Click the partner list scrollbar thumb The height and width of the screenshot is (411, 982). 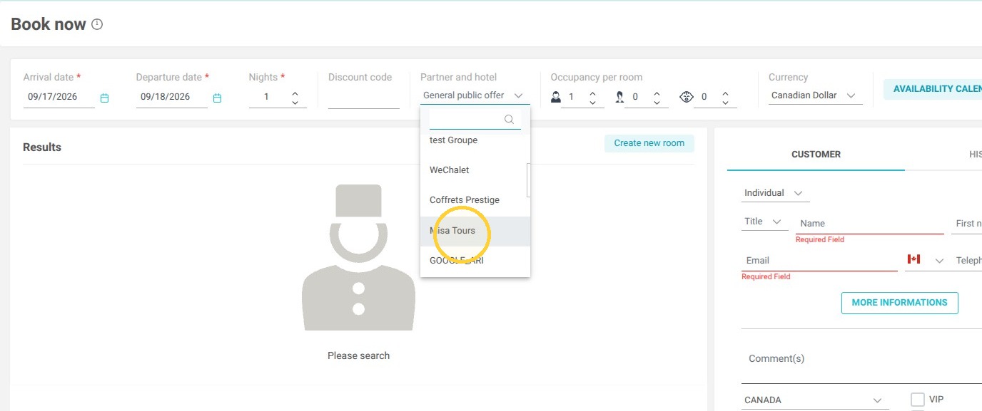point(528,180)
